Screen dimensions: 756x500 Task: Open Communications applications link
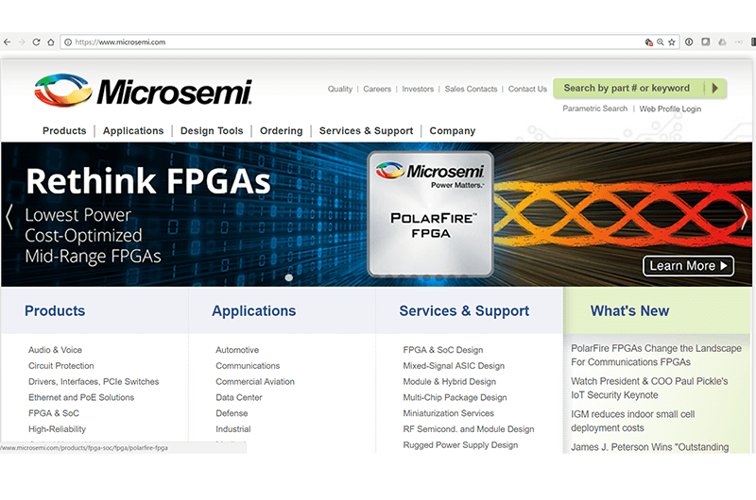point(248,366)
